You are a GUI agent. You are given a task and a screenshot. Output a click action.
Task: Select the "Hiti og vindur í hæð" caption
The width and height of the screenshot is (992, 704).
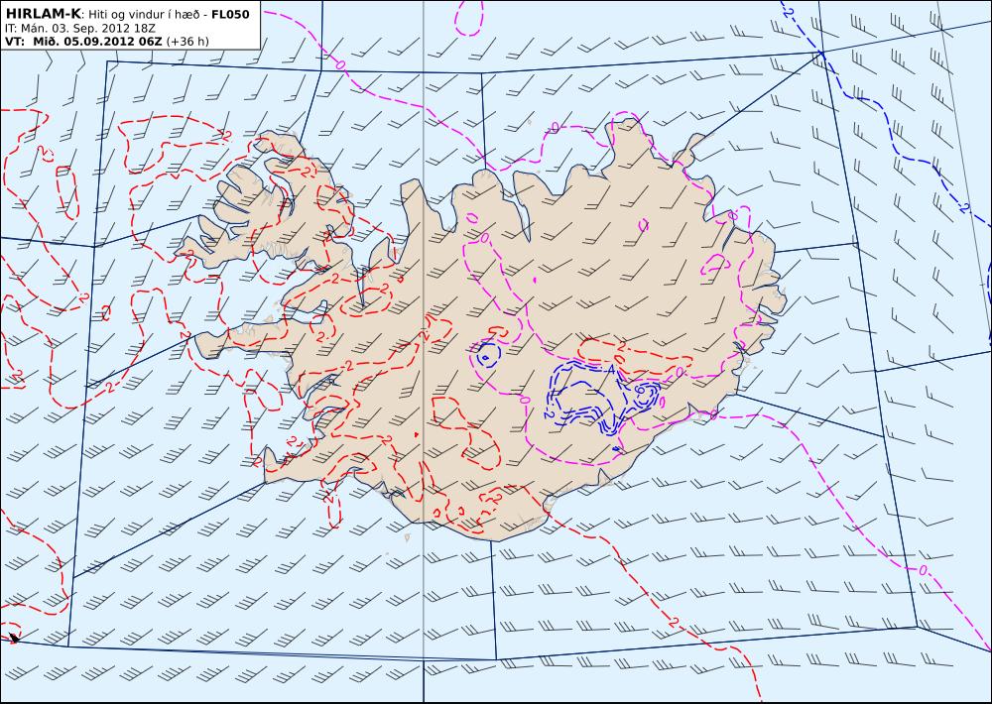(146, 14)
